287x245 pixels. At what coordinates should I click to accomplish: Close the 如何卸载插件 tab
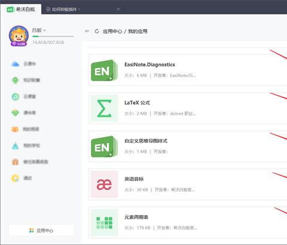click(118, 9)
